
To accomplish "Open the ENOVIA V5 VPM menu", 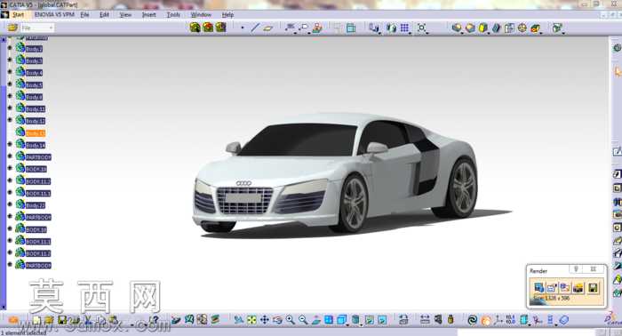I will coord(54,15).
